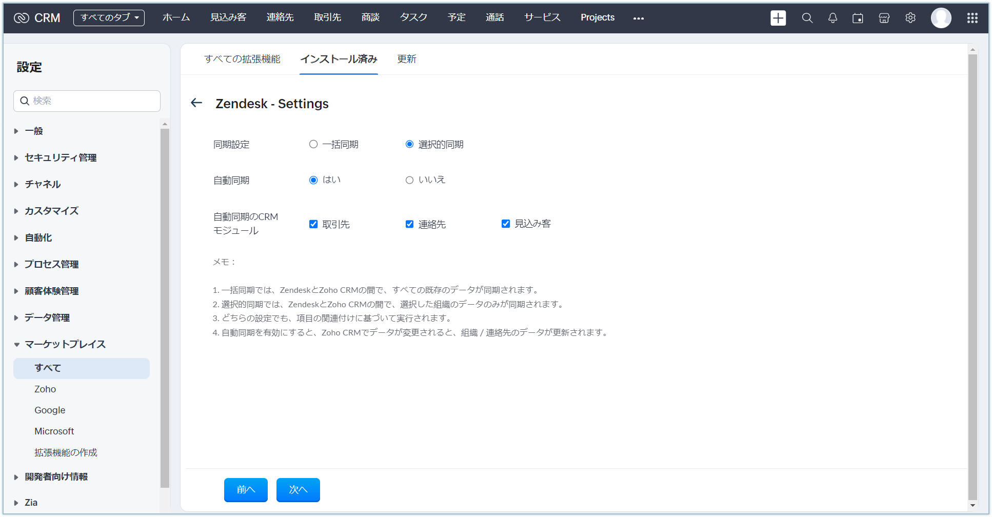
Task: Open notifications bell icon
Action: [x=832, y=18]
